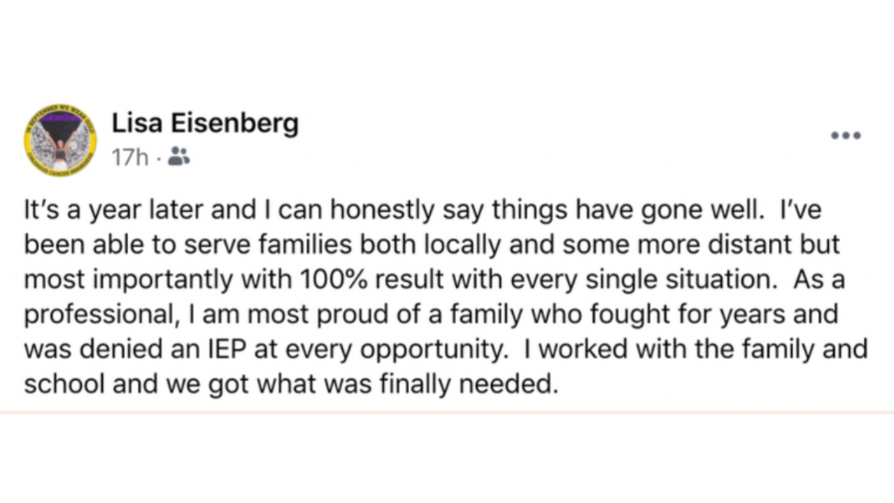Open Lisa Eisenberg's profile picture
The width and height of the screenshot is (894, 503).
click(x=61, y=140)
